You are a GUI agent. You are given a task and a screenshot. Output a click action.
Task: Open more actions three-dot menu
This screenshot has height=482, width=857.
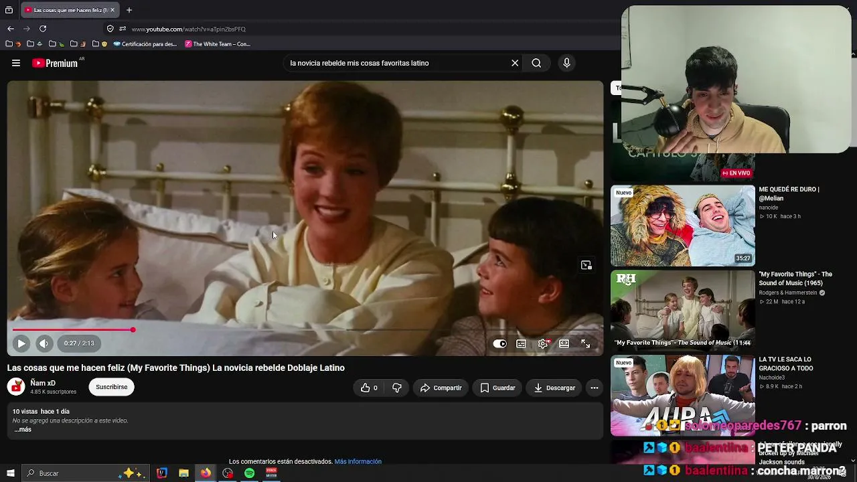594,388
